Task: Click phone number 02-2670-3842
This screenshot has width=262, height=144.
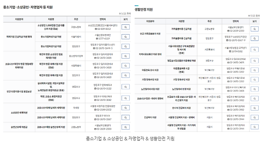Action: tap(103, 100)
